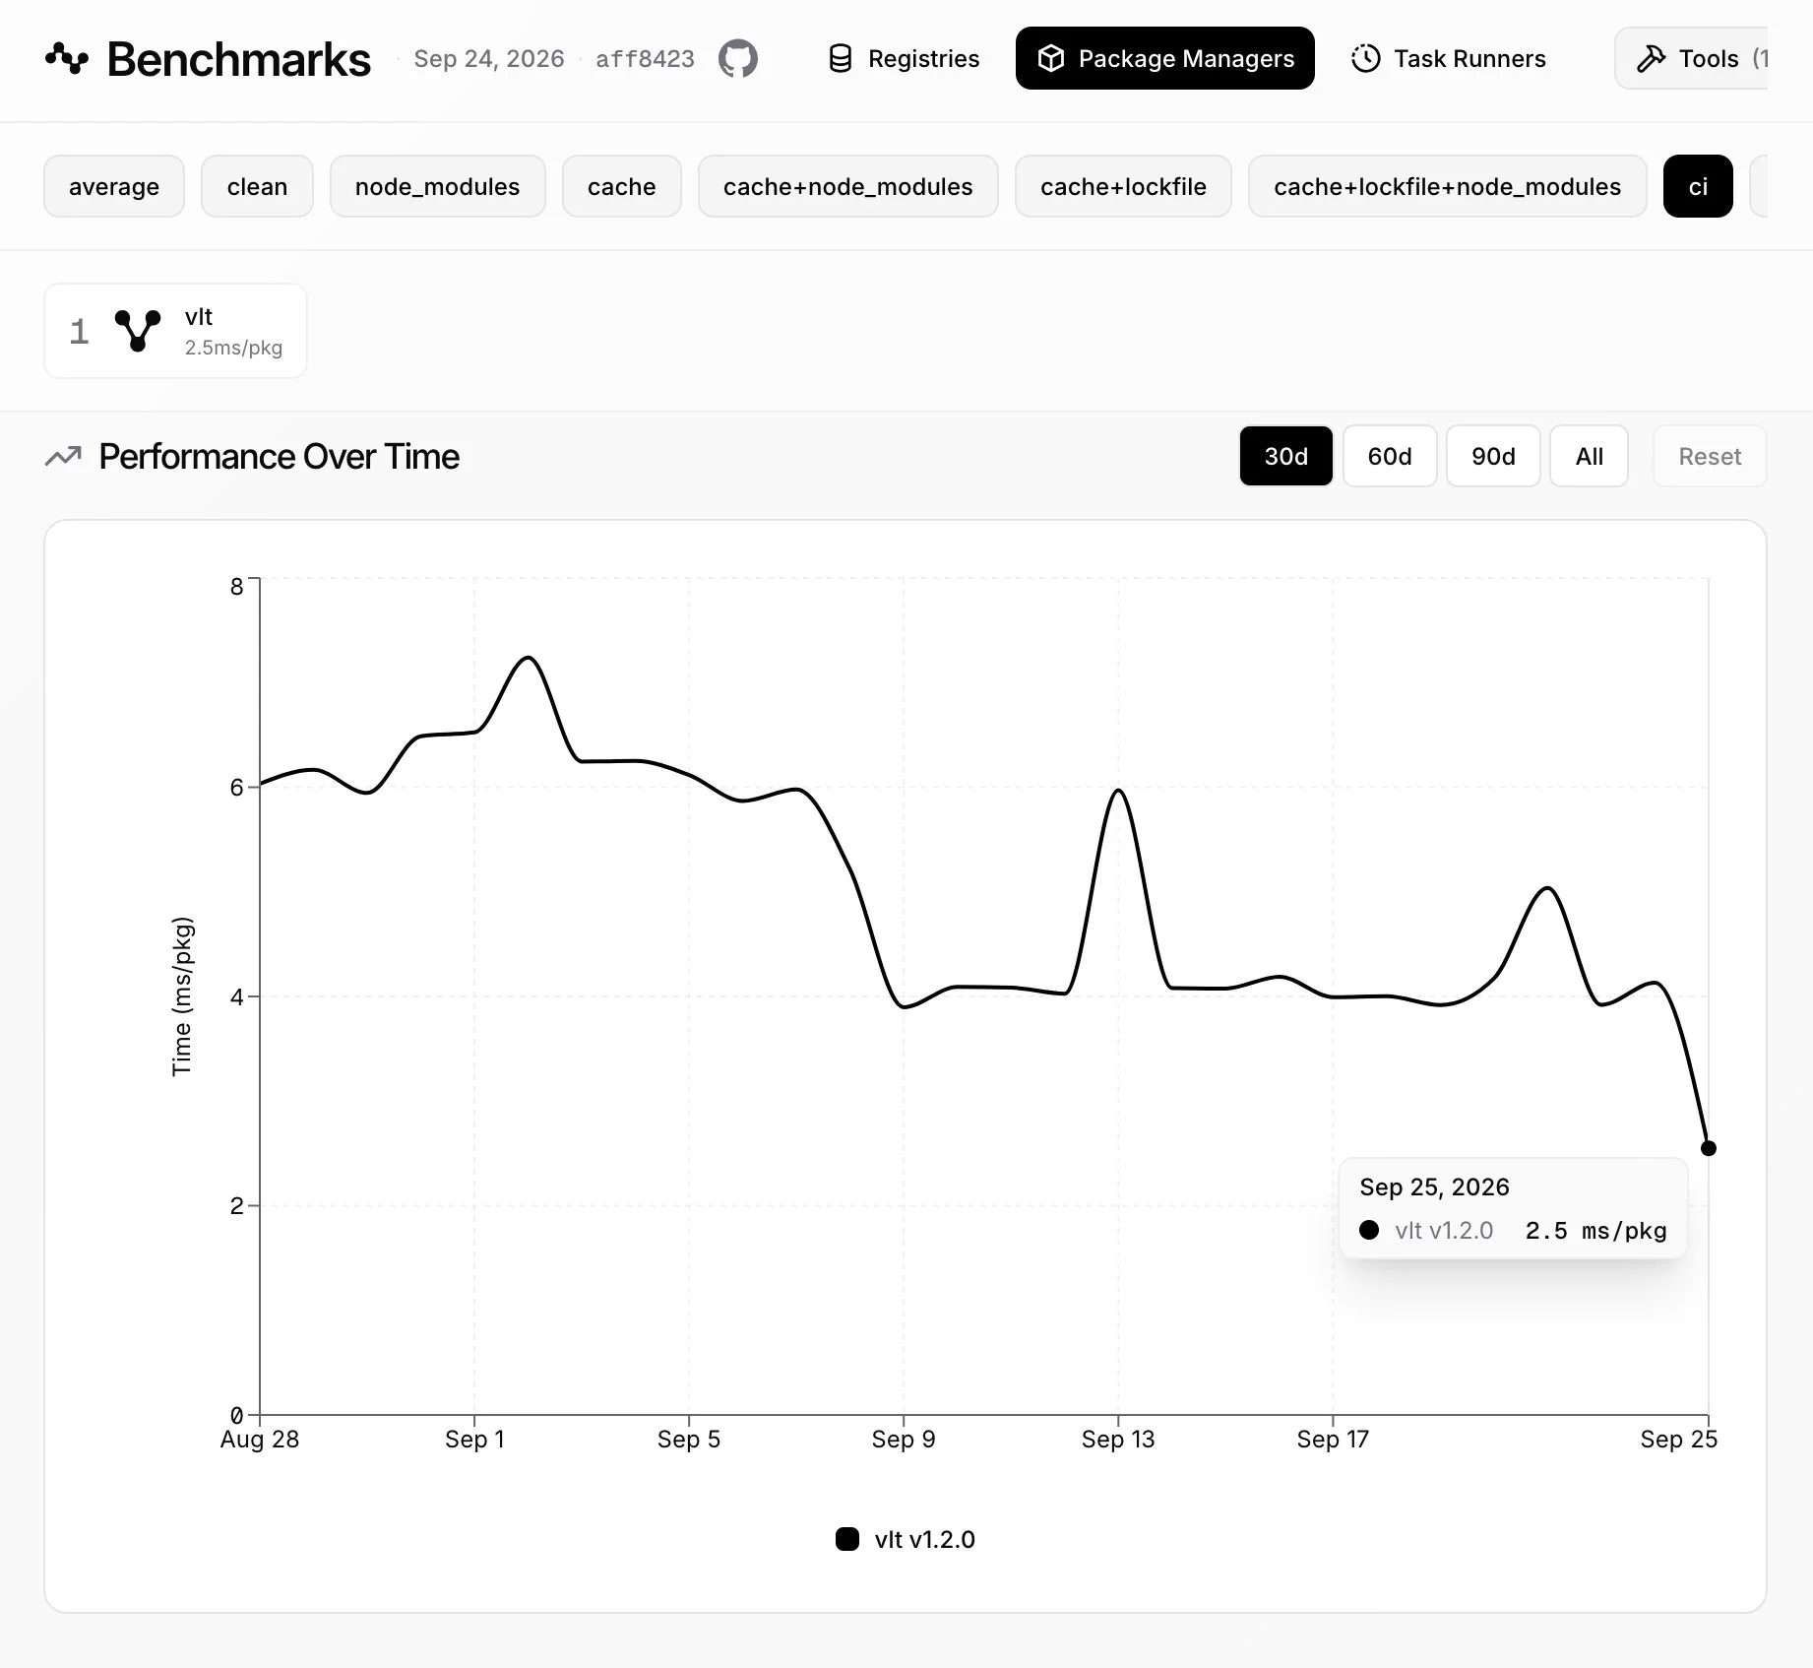1813x1668 pixels.
Task: Click the Sep 9 x-axis label
Action: (x=904, y=1439)
